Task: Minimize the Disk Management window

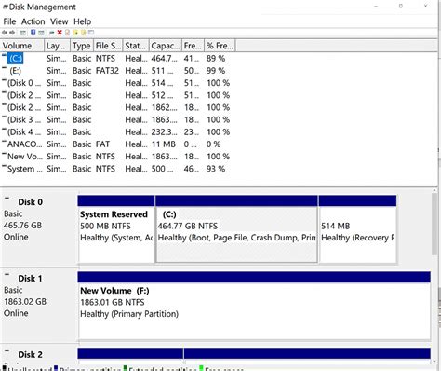Action: (376, 6)
